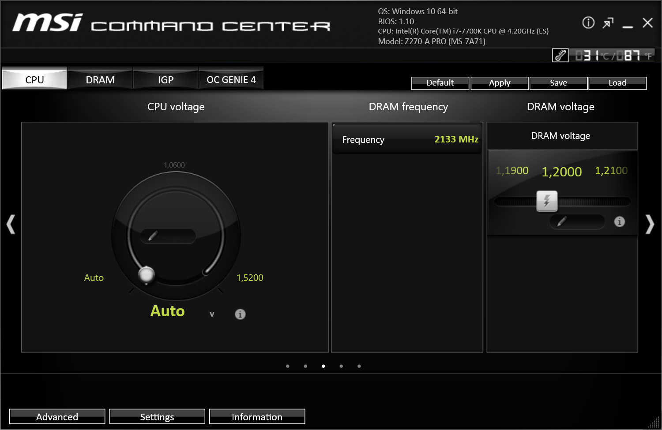Image resolution: width=662 pixels, height=430 pixels.
Task: Click the 1,0600 dial top label
Action: [174, 165]
